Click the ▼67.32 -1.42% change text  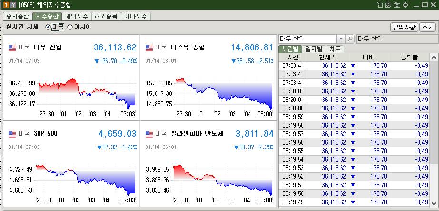(117, 147)
